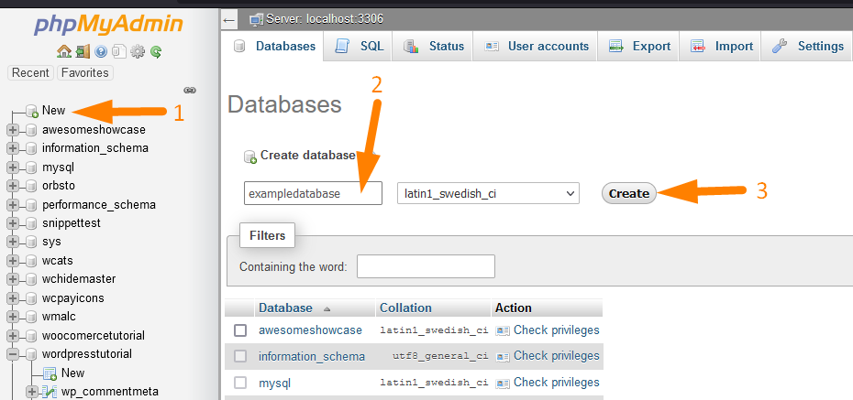The image size is (853, 400).
Task: Click the phpMyAdmin logo
Action: 109,25
